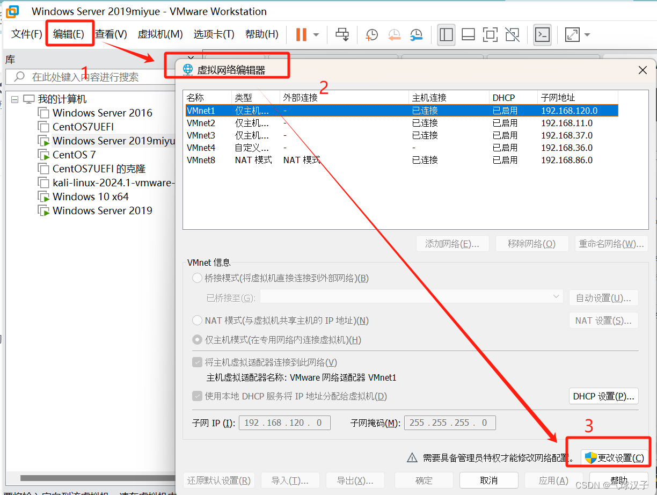Click the globe icon of Virtual Network Editor
This screenshot has height=495, width=657.
click(188, 69)
